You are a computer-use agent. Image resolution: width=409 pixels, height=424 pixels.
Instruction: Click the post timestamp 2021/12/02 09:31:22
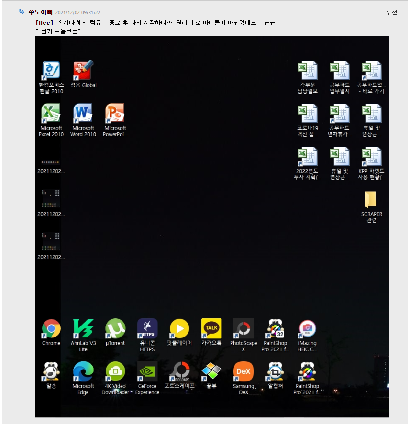point(77,13)
